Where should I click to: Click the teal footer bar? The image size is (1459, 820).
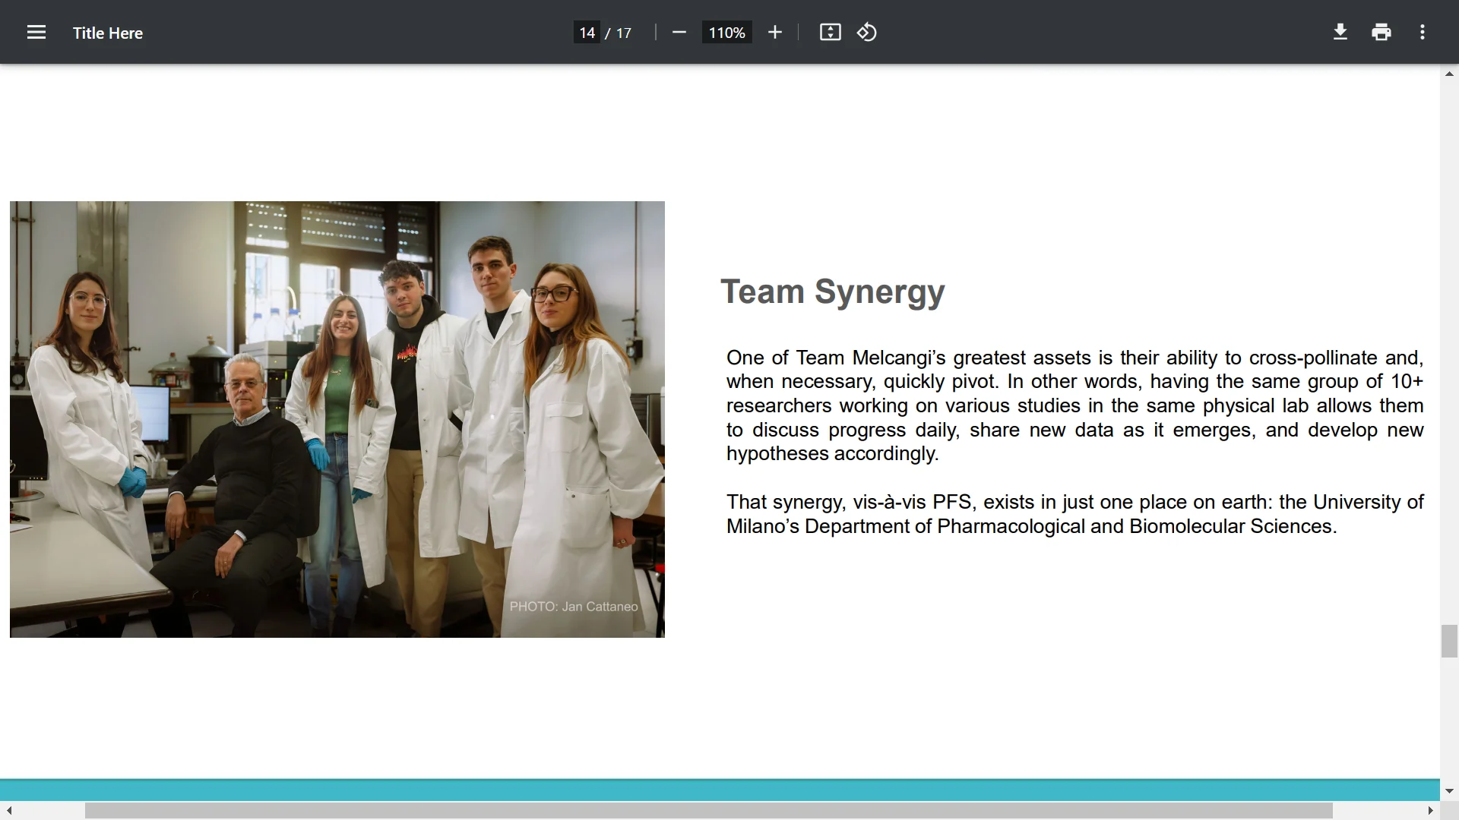point(719,790)
